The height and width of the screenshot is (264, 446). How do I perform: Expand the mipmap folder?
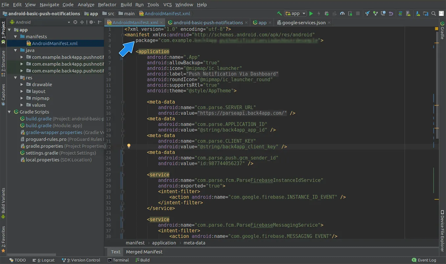[x=22, y=98]
